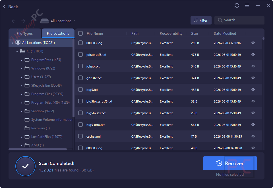Expand the $Recycle.Bin folder node
Image resolution: width=273 pixels, height=188 pixels.
tap(21, 86)
